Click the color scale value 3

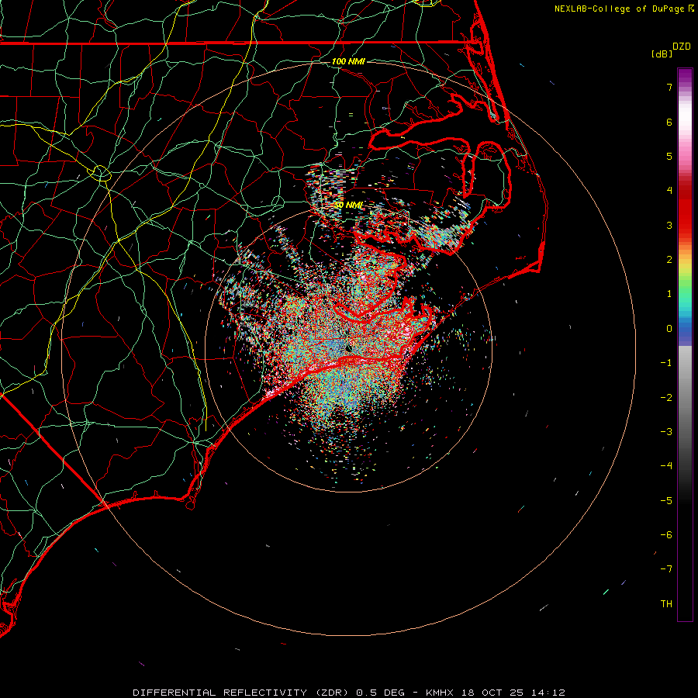(x=669, y=225)
